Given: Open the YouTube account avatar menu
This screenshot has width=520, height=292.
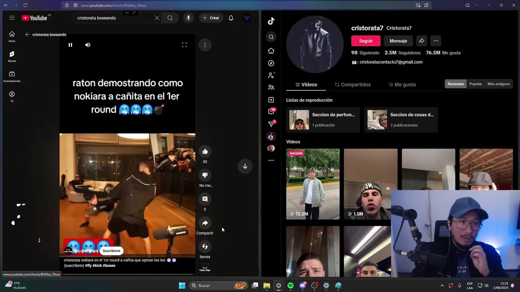Looking at the screenshot, I should click(x=247, y=18).
